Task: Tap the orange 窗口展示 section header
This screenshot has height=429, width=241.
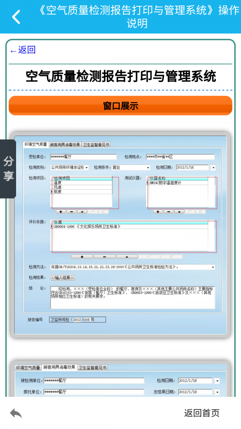Action: click(120, 106)
